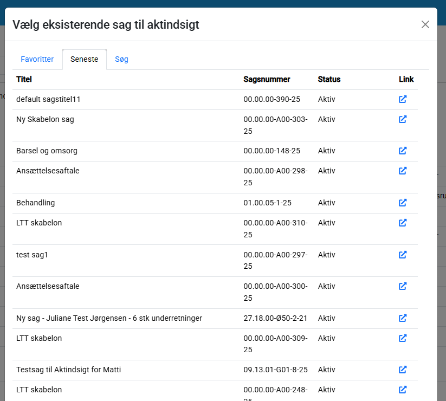Open link for case 00.00.00-A00-310-25
Viewport: 446px width, 401px height.
(x=403, y=223)
